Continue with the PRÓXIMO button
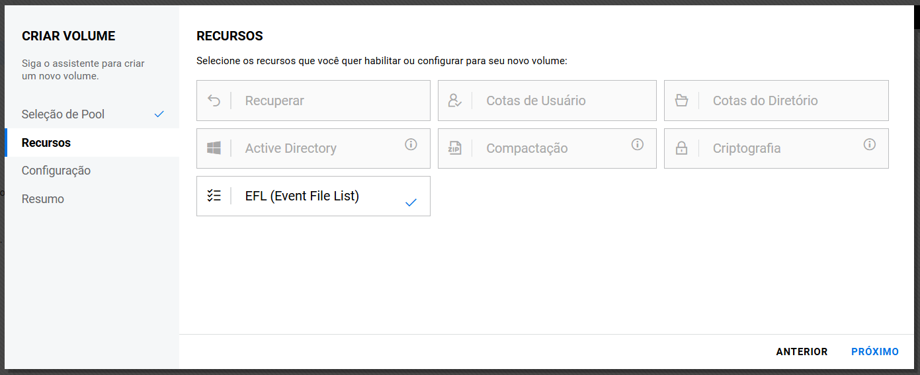This screenshot has width=920, height=375. 874,352
